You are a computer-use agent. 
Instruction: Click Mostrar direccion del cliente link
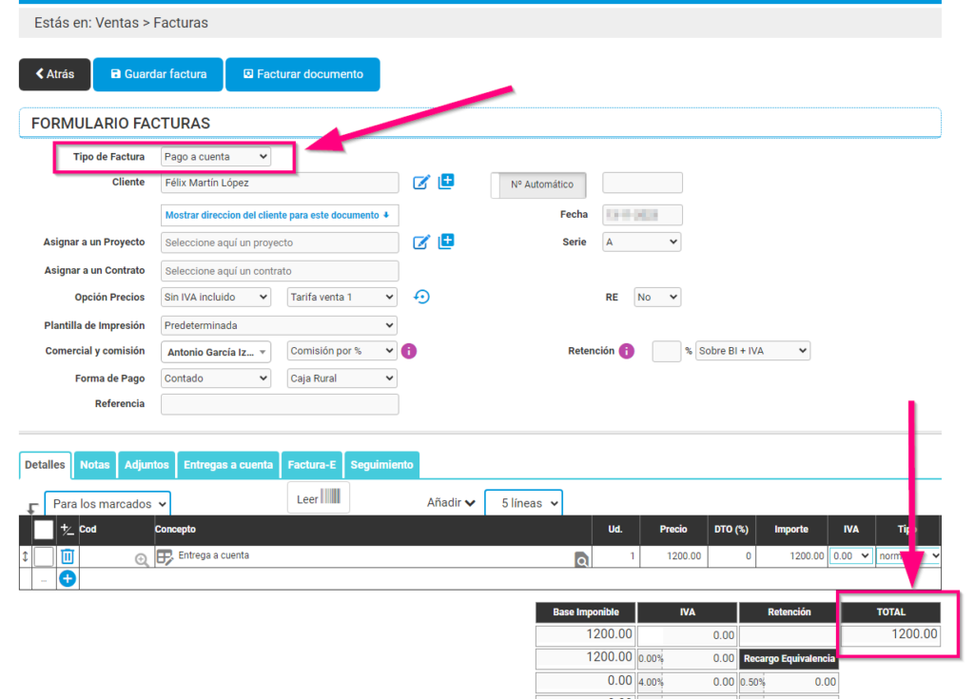click(280, 216)
